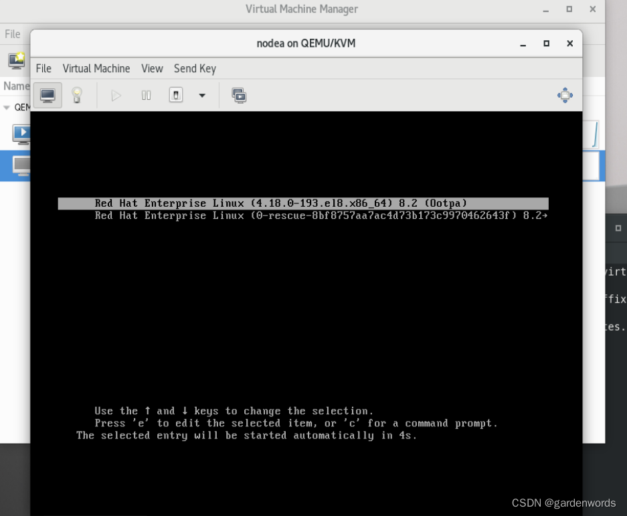Create new virtual machine icon

(17, 60)
